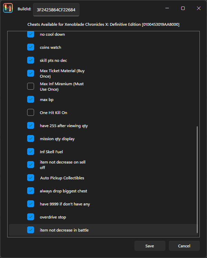Viewport: 207px width, 258px height.
Task: Cancel the cheat changes
Action: coord(184,246)
